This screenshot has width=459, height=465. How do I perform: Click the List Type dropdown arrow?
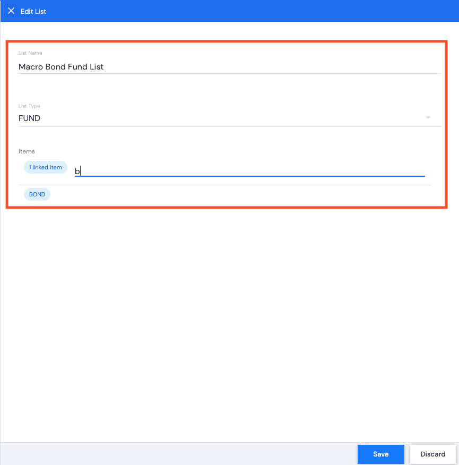click(x=428, y=118)
